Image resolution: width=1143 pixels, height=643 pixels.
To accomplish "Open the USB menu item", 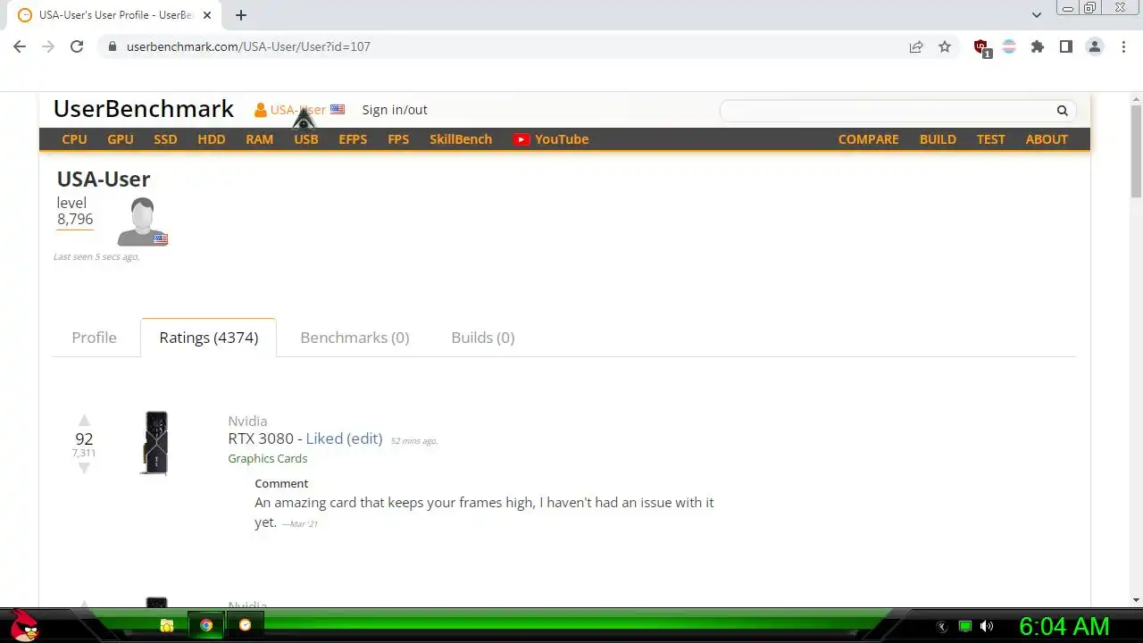I will coord(306,139).
